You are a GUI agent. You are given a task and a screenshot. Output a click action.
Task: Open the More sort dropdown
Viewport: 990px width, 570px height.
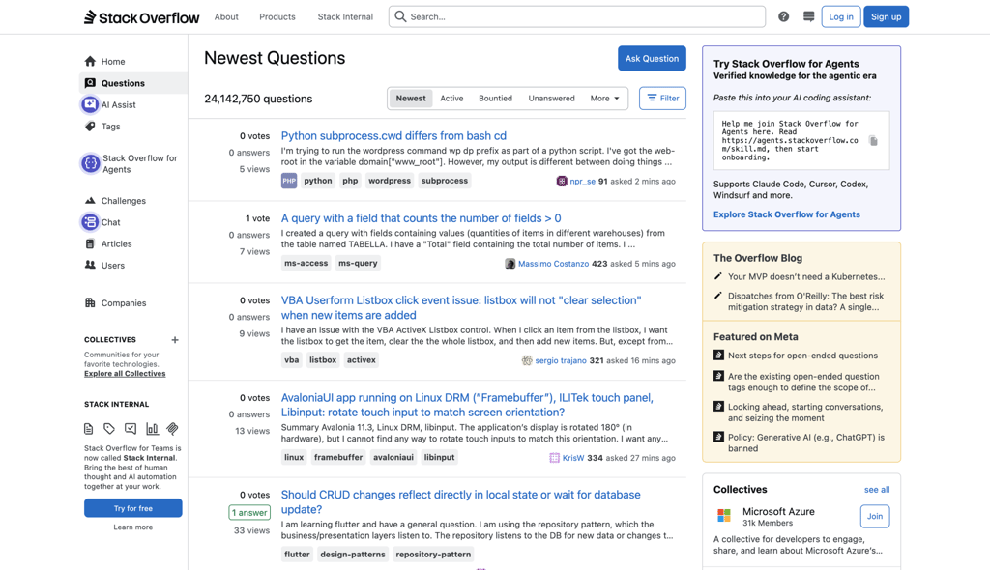coord(605,99)
